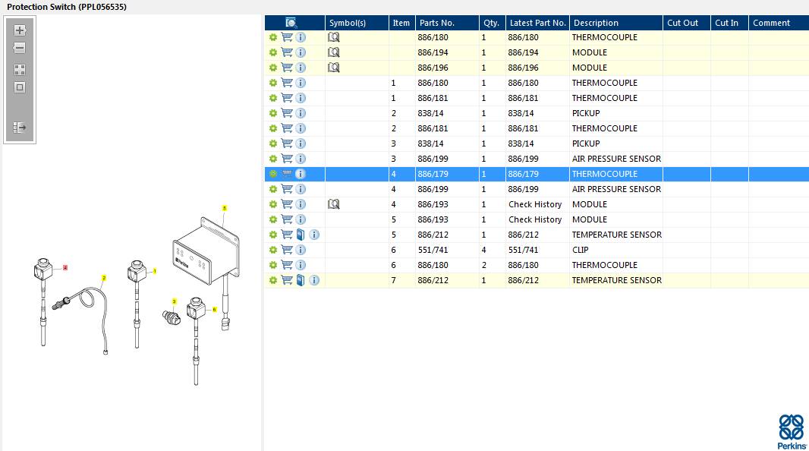Click the four-squares grid view button
This screenshot has height=451, width=809.
point(20,70)
